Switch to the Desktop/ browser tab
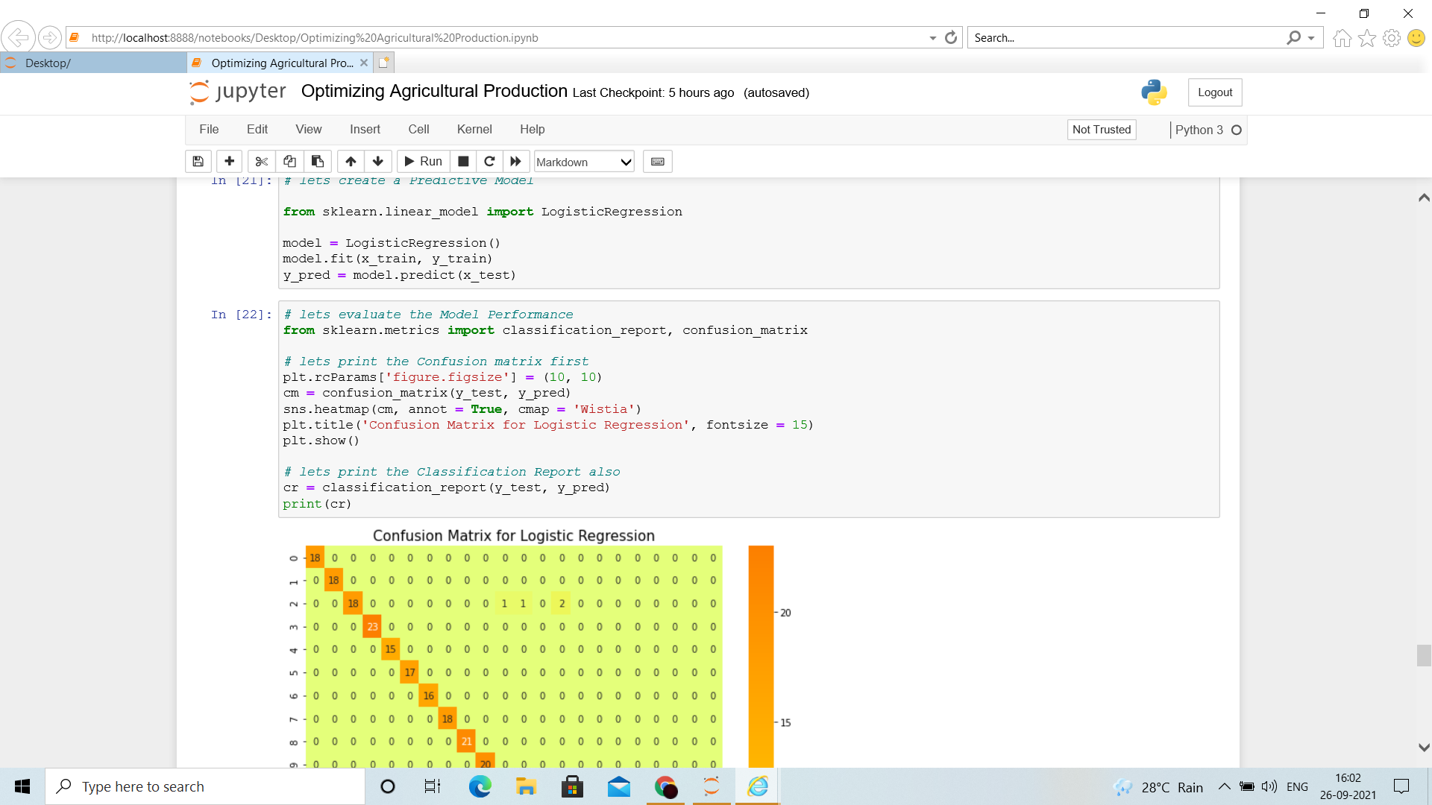 pos(48,63)
